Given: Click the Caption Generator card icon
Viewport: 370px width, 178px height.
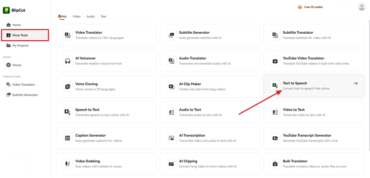Looking at the screenshot, I should click(68, 138).
